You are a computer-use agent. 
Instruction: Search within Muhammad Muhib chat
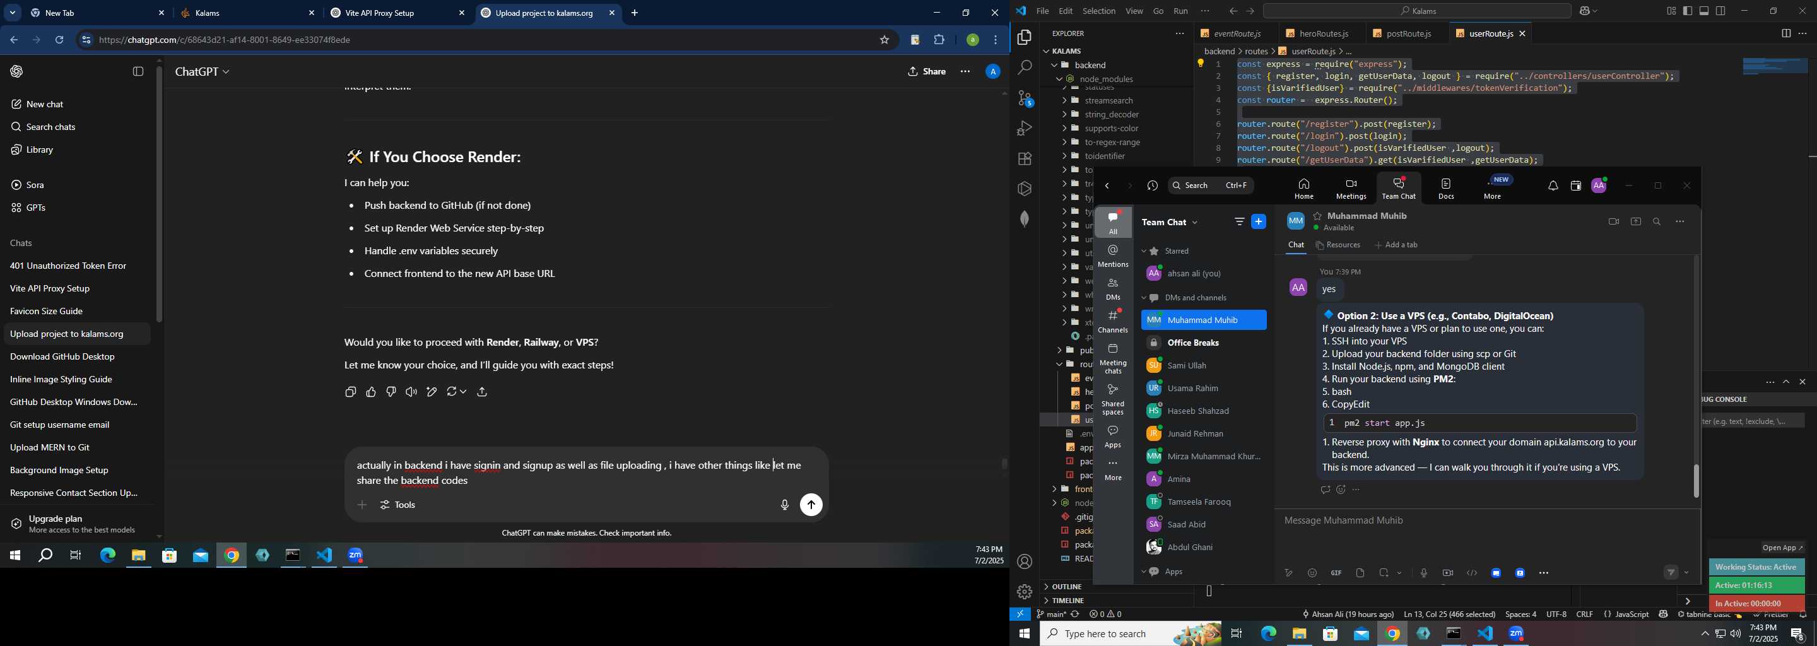pyautogui.click(x=1657, y=221)
